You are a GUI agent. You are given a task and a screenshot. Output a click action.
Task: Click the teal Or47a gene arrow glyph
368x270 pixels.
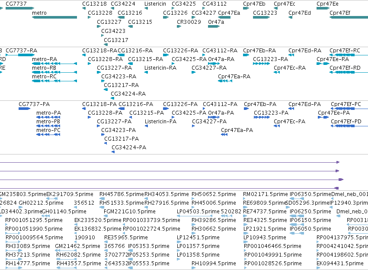214,26
